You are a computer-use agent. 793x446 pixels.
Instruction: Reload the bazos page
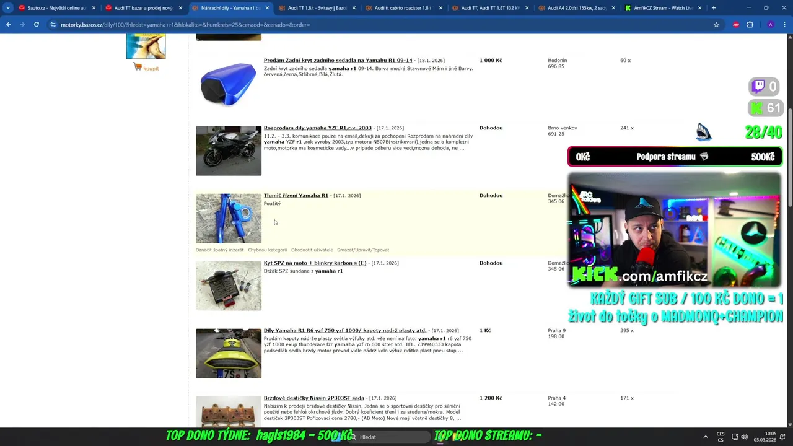(37, 25)
